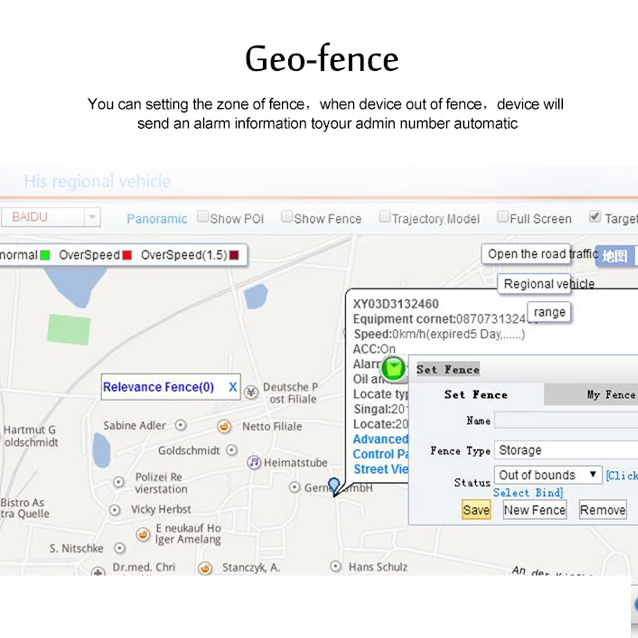Close the Relevance Fence box

233,386
